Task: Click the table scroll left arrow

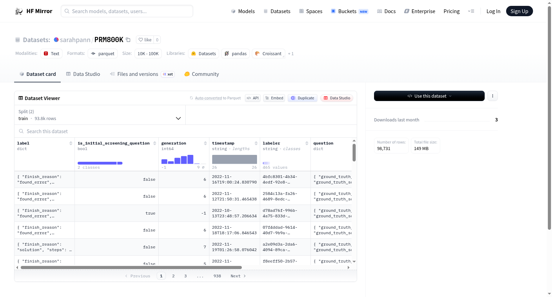Action: click(x=17, y=267)
